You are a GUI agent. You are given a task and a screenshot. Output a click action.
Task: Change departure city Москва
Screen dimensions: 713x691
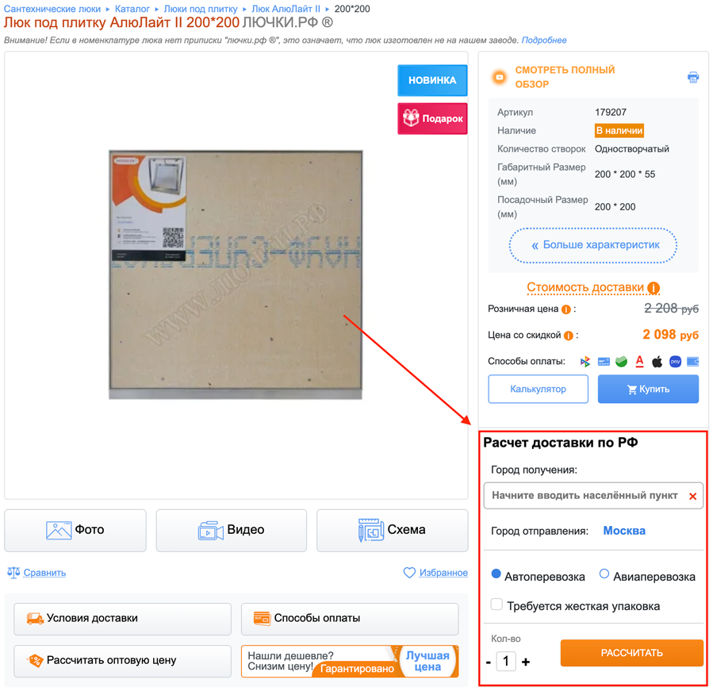624,531
